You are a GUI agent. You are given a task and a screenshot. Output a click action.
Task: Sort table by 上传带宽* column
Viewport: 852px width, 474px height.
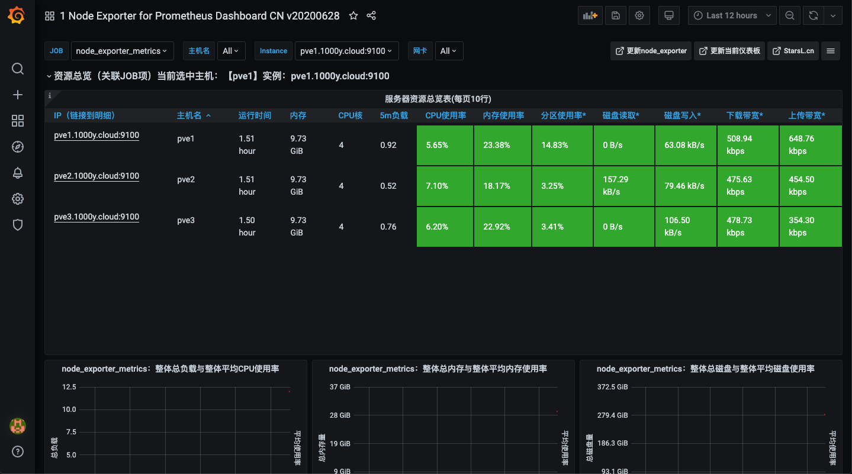coord(807,115)
